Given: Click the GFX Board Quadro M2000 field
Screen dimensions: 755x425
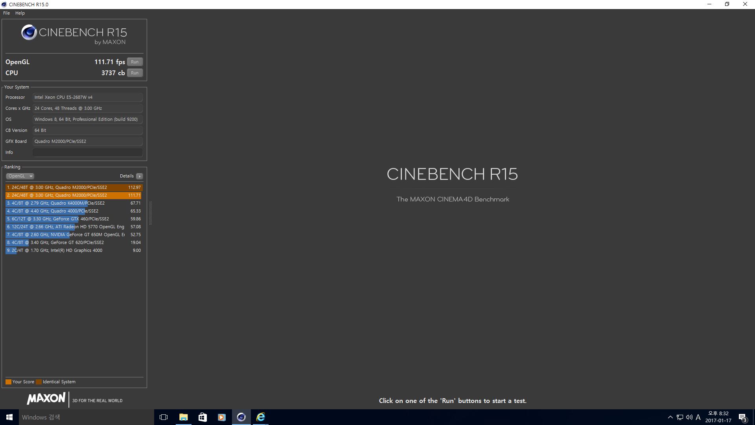Looking at the screenshot, I should [x=87, y=141].
